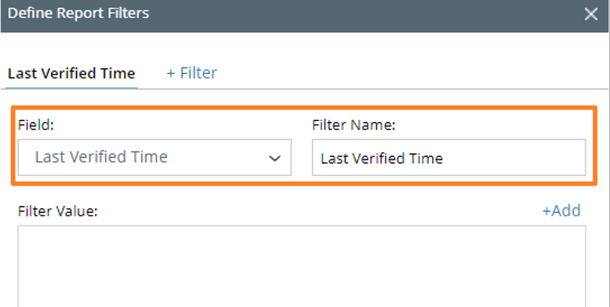Click the 'Define Report Filters' heading text
The width and height of the screenshot is (610, 307).
click(x=78, y=13)
